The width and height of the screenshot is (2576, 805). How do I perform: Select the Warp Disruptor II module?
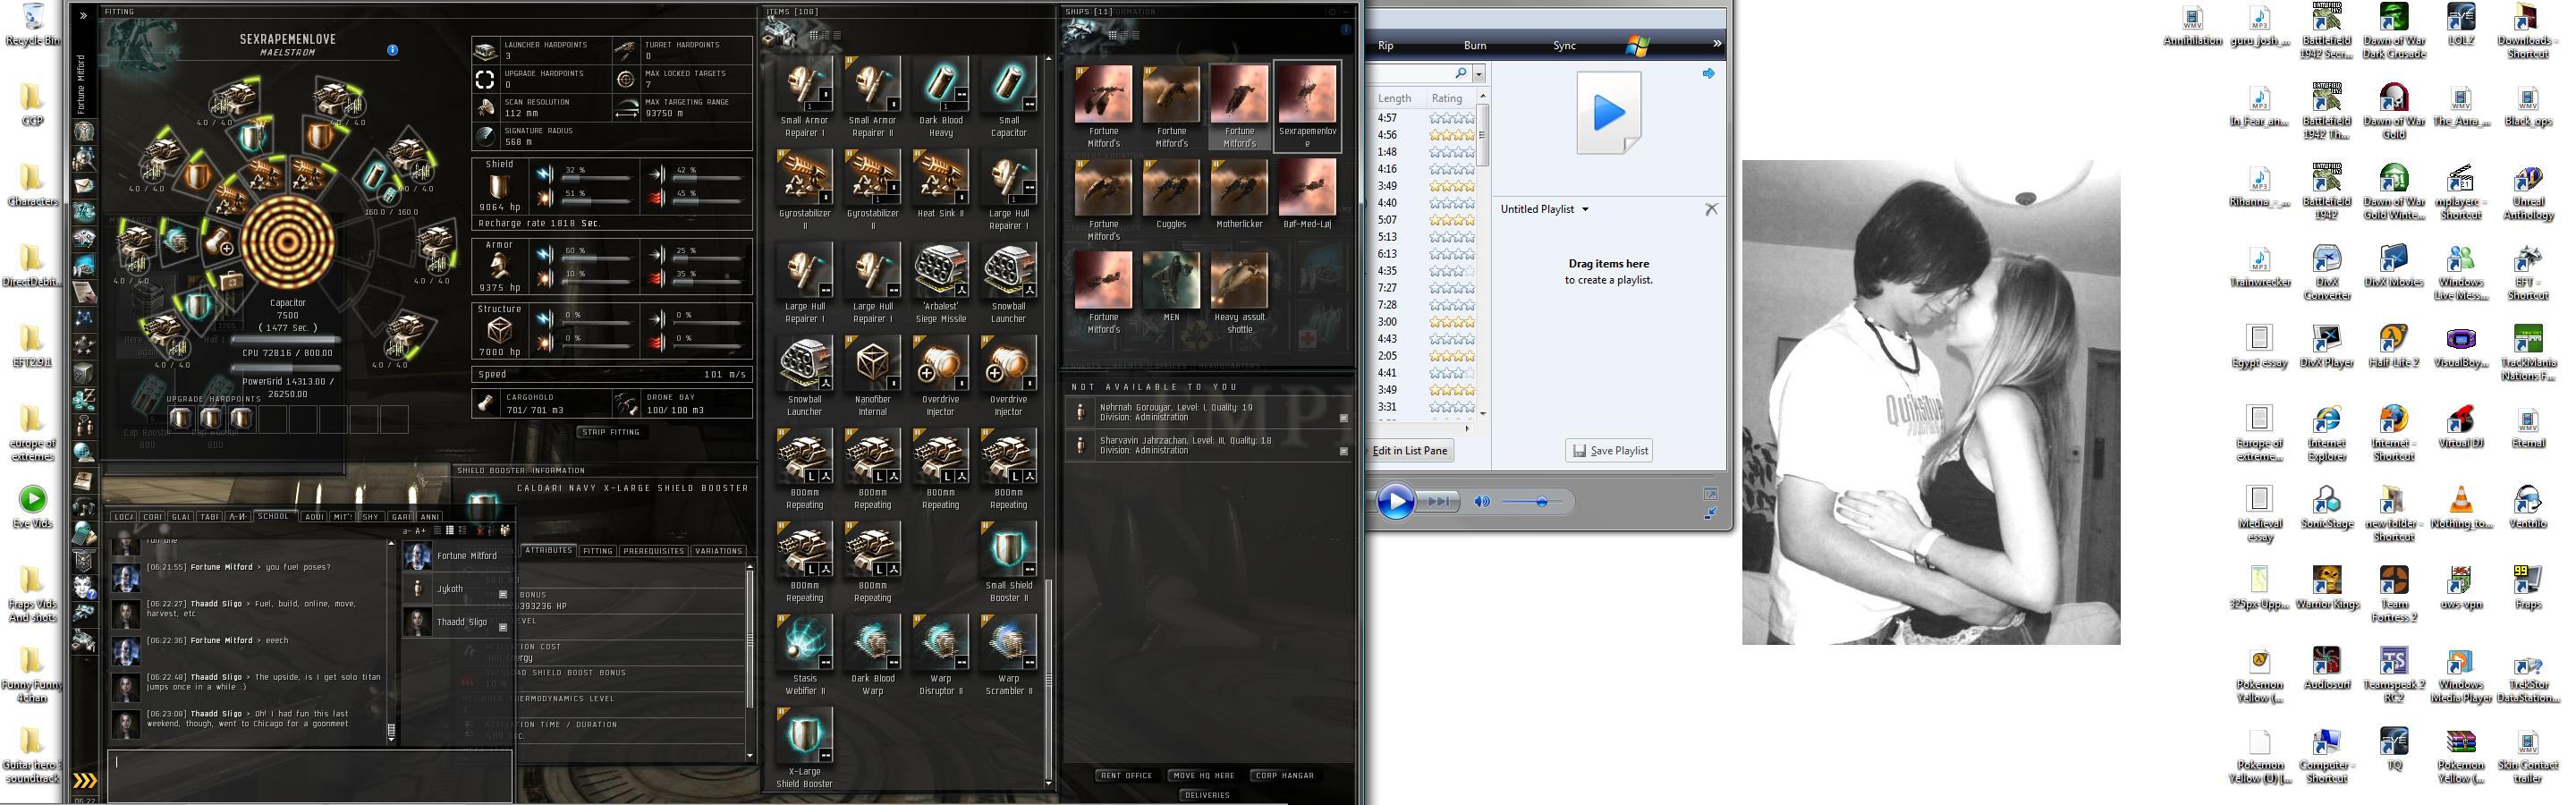coord(940,655)
